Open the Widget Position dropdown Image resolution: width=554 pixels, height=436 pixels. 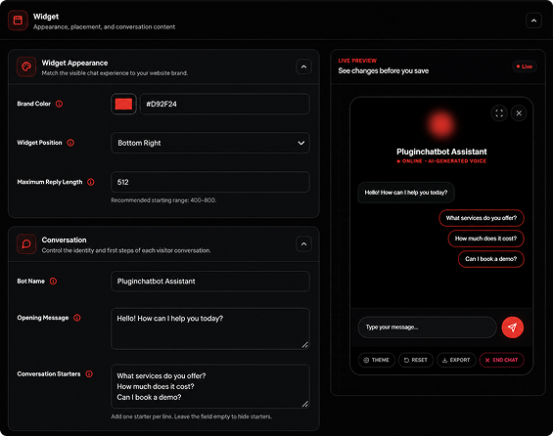coord(210,143)
